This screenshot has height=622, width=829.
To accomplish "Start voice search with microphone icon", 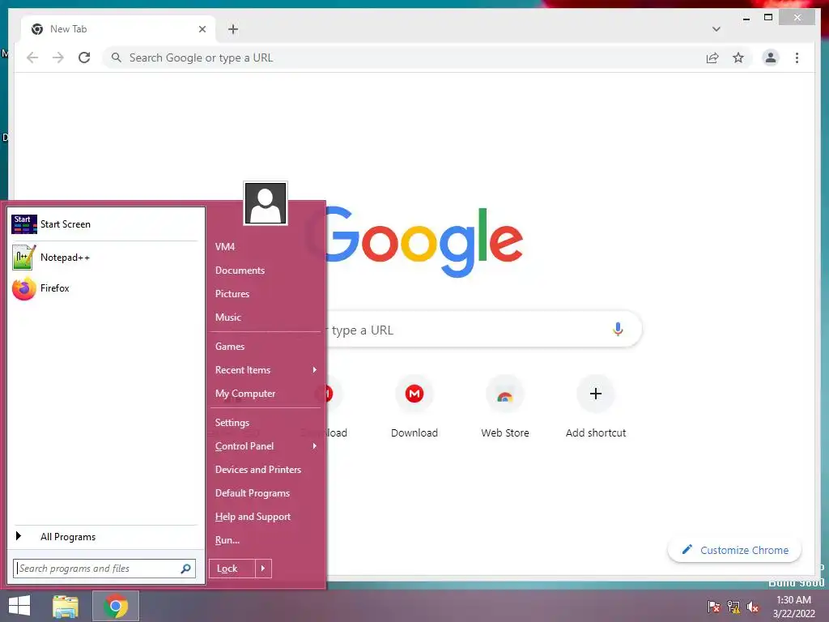I will click(618, 329).
